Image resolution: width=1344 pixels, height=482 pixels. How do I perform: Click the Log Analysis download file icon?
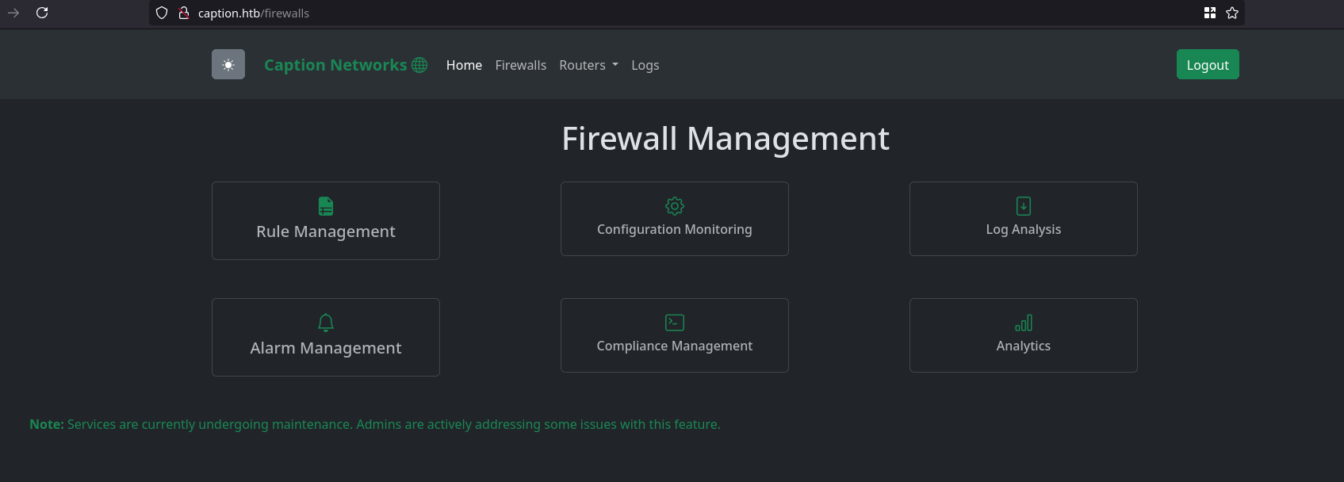click(1024, 206)
